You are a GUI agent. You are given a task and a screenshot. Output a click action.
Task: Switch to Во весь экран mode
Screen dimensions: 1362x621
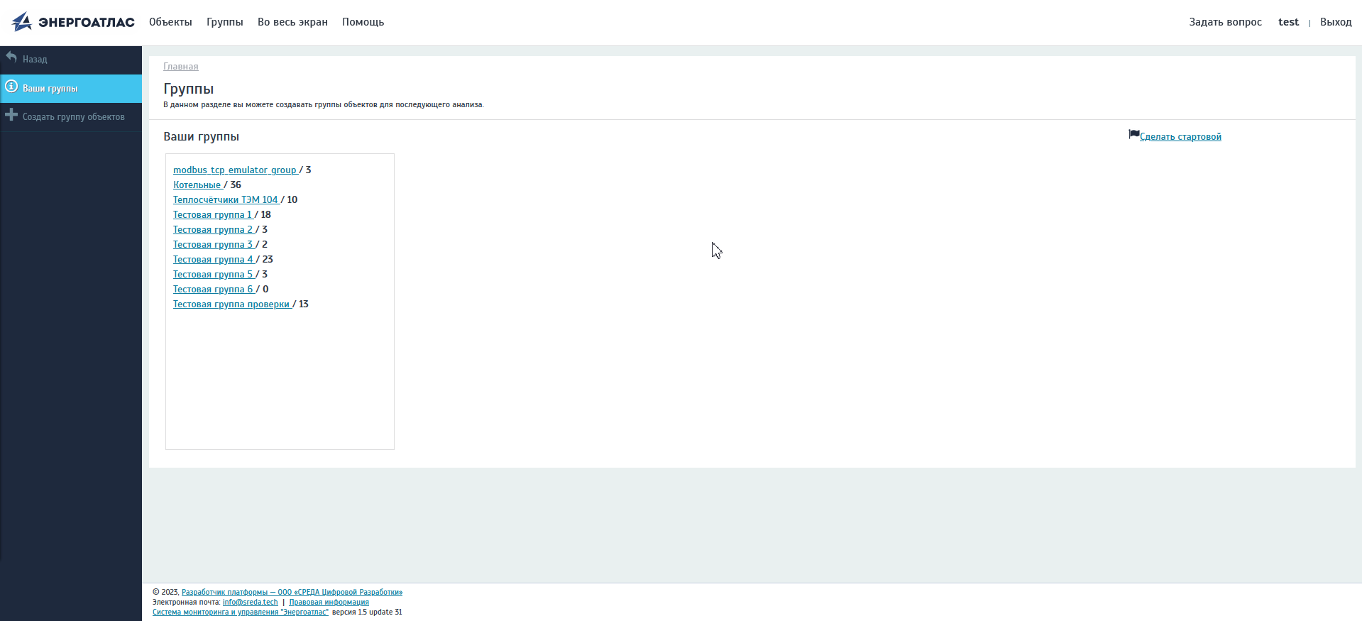(x=292, y=22)
